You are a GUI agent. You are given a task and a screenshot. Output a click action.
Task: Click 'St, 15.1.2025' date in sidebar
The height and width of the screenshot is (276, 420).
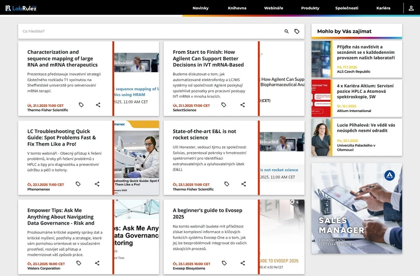[346, 106]
